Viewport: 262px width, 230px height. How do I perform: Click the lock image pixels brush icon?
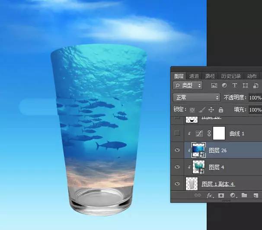click(202, 110)
